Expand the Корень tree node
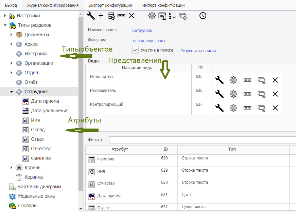The height and width of the screenshot is (212, 296). point(11,168)
